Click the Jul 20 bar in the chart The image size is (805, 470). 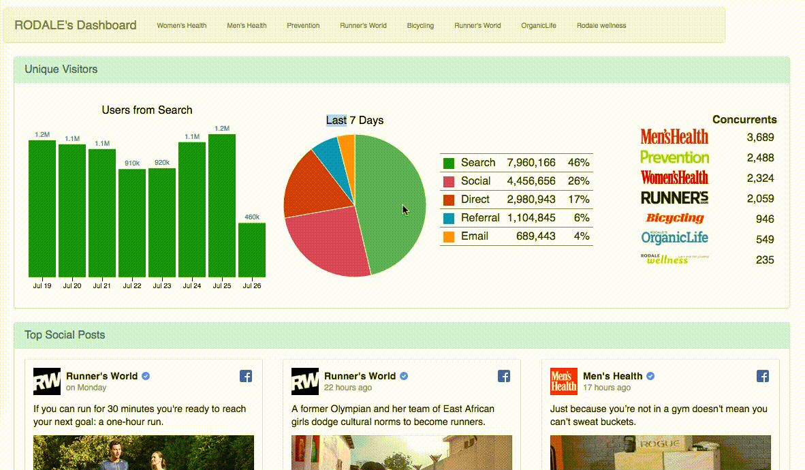[x=72, y=210]
